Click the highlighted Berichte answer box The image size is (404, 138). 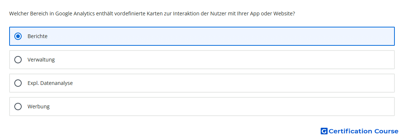(x=202, y=36)
